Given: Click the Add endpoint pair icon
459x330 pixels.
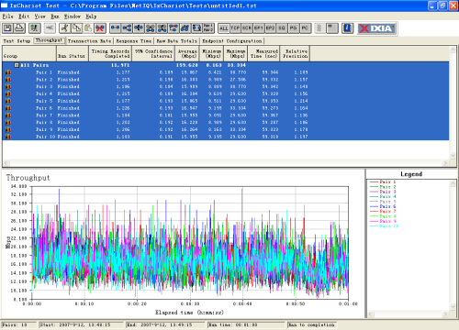Looking at the screenshot, I should click(115, 28).
